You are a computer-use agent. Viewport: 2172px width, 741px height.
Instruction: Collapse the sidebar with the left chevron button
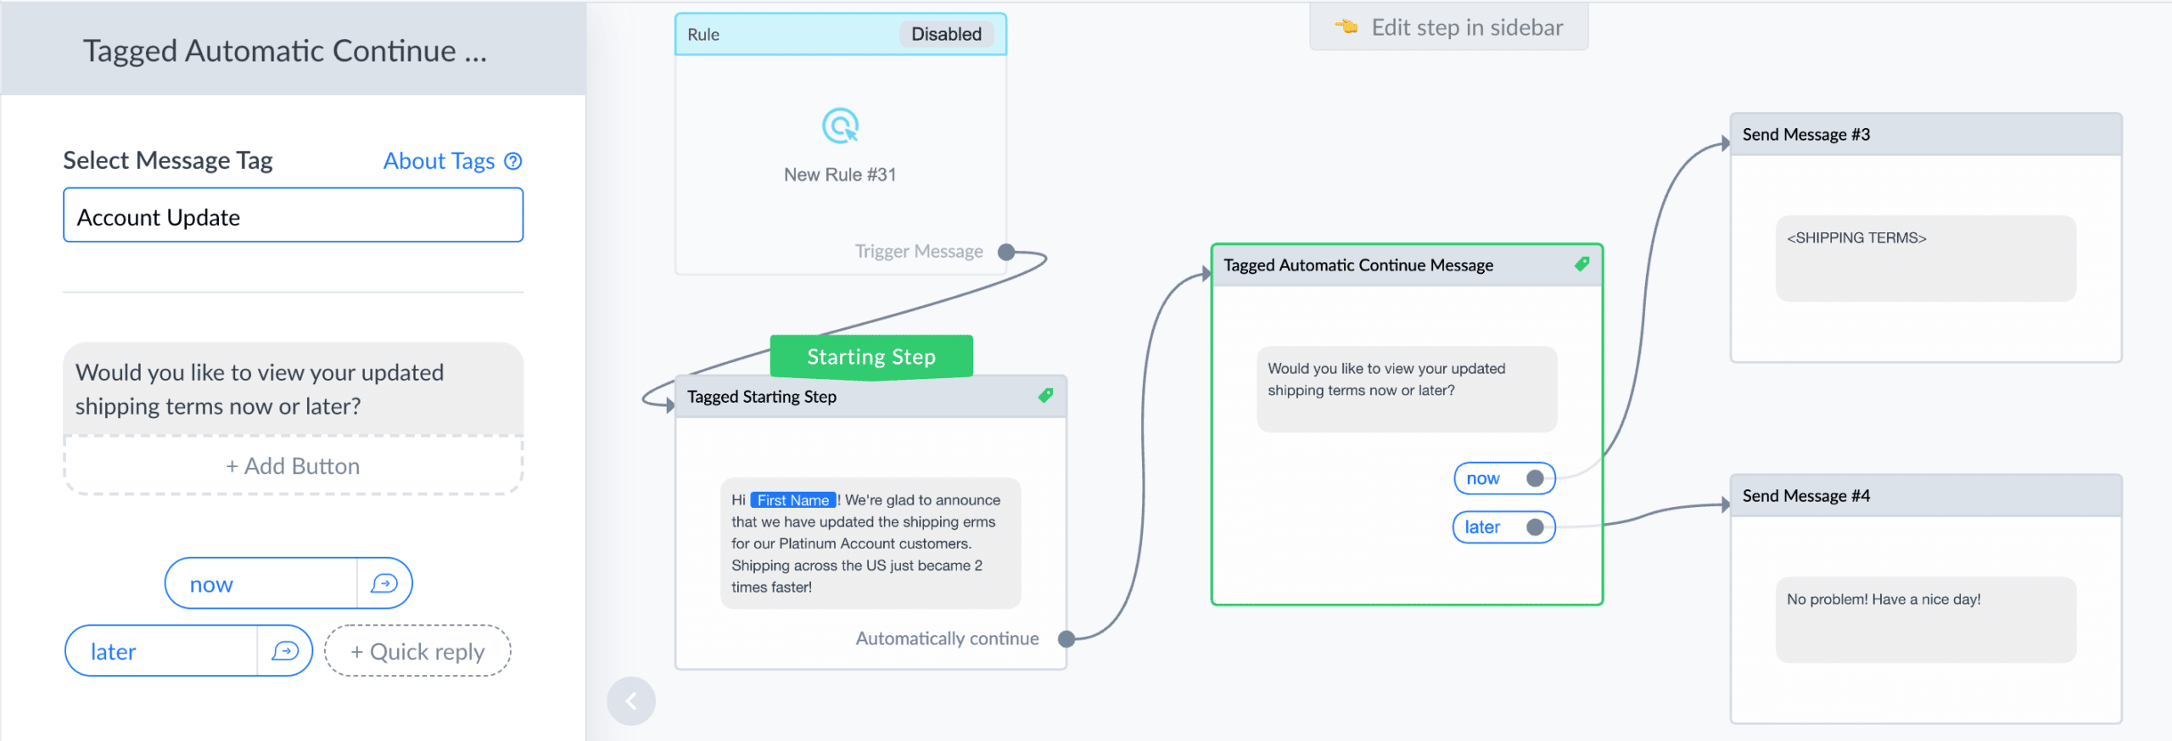click(x=631, y=701)
